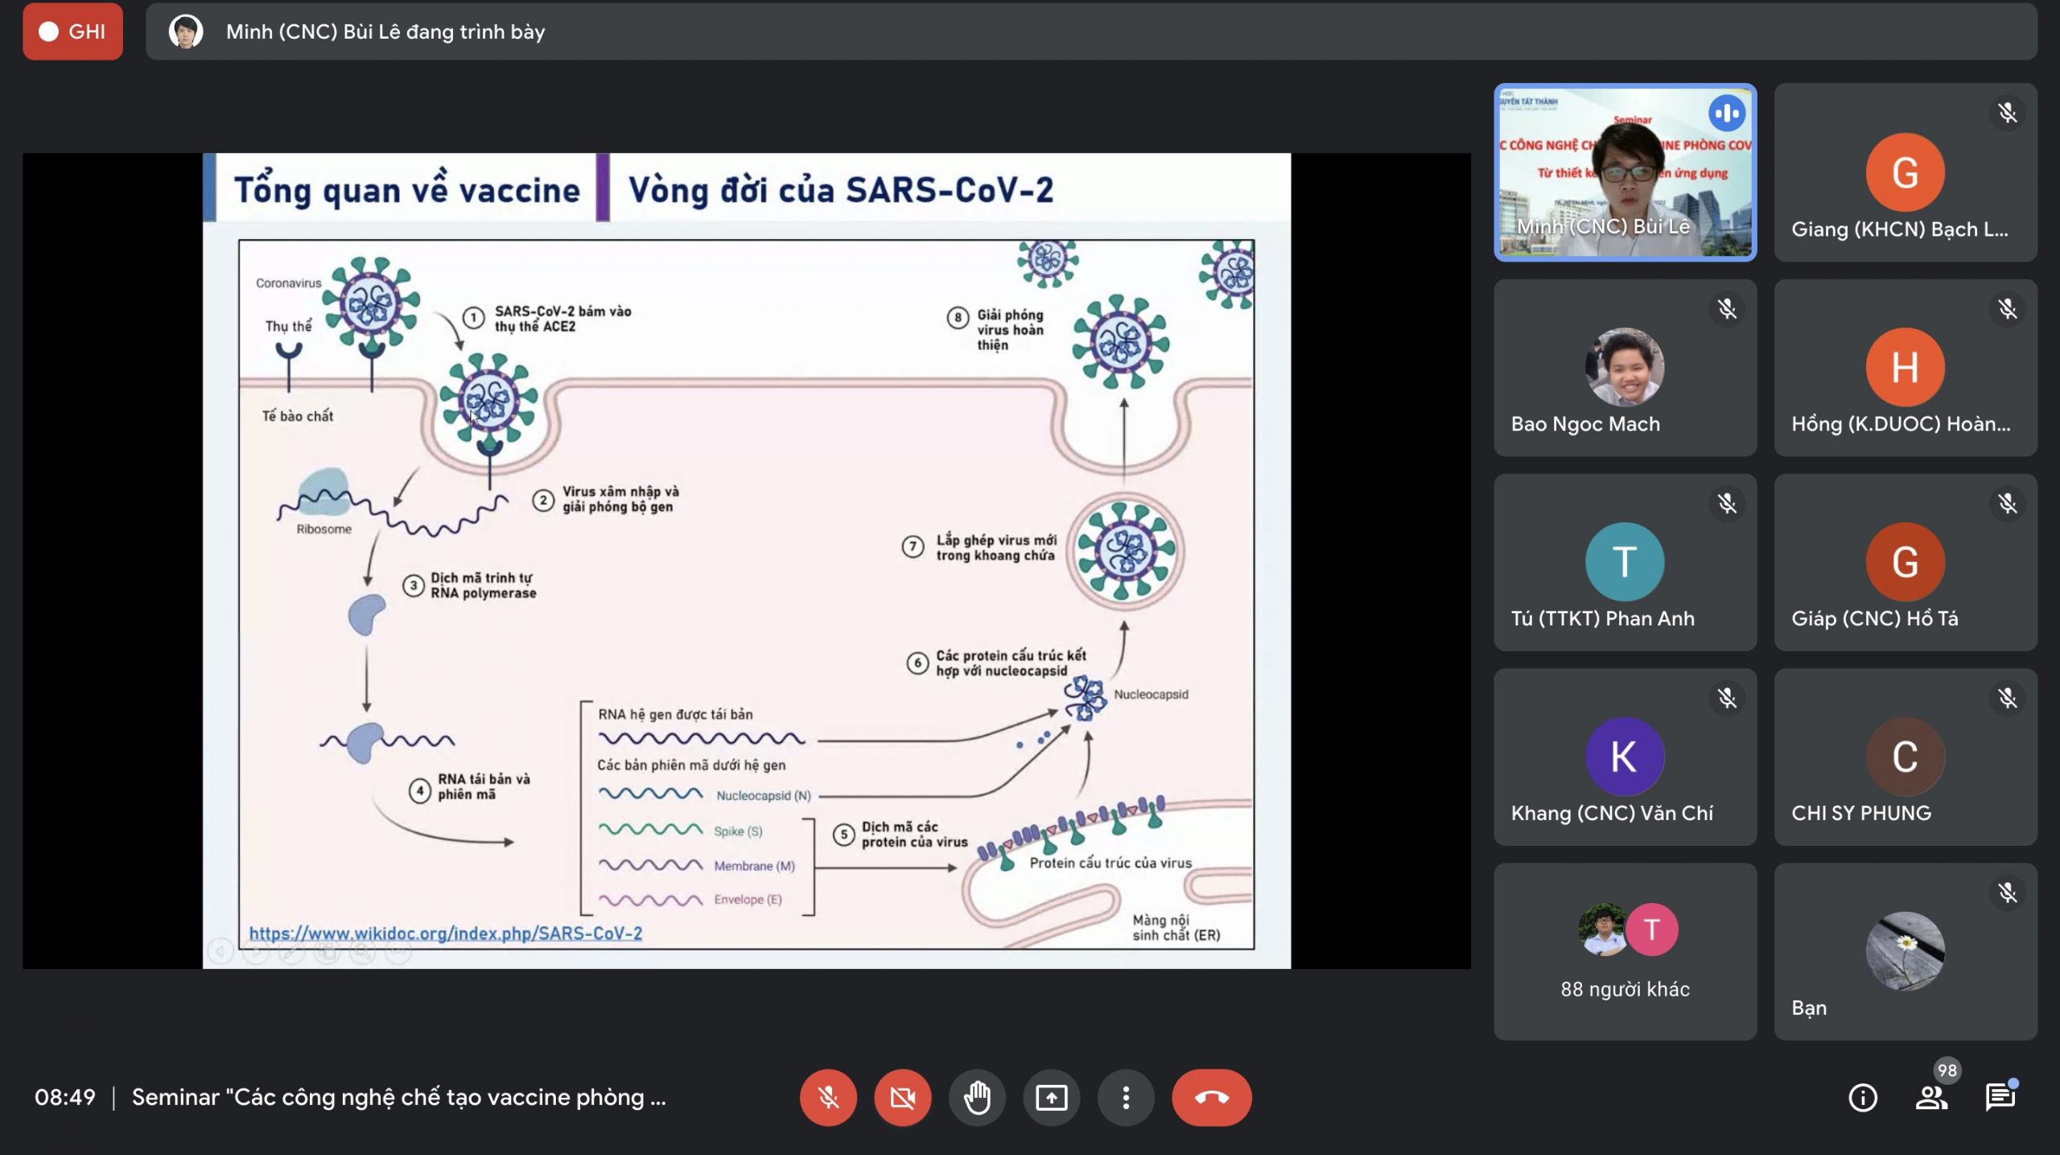This screenshot has width=2060, height=1155.
Task: Open the present screen (share) icon
Action: [1052, 1097]
